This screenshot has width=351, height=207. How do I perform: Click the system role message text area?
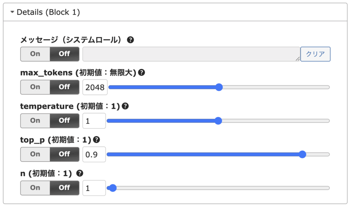point(191,54)
